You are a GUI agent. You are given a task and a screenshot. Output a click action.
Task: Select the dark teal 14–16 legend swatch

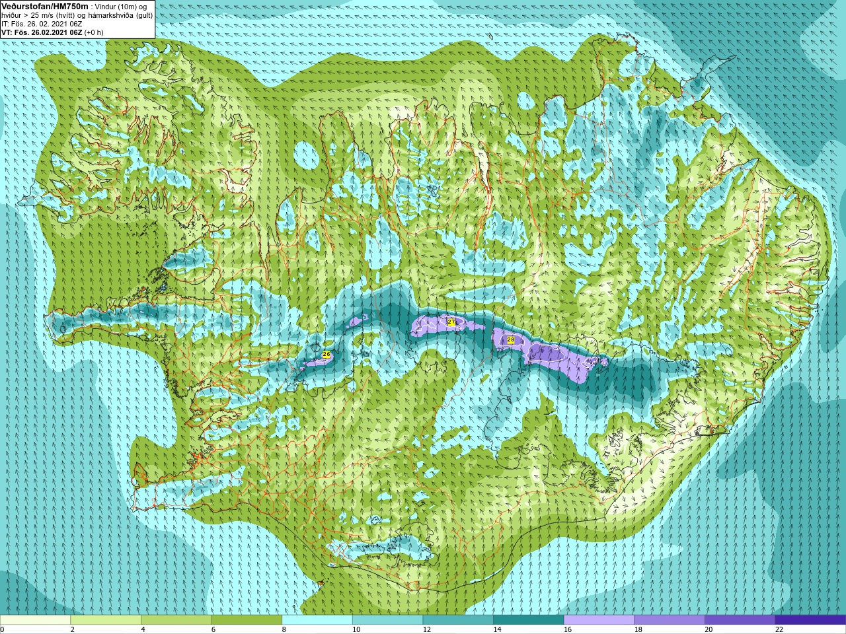[529, 620]
